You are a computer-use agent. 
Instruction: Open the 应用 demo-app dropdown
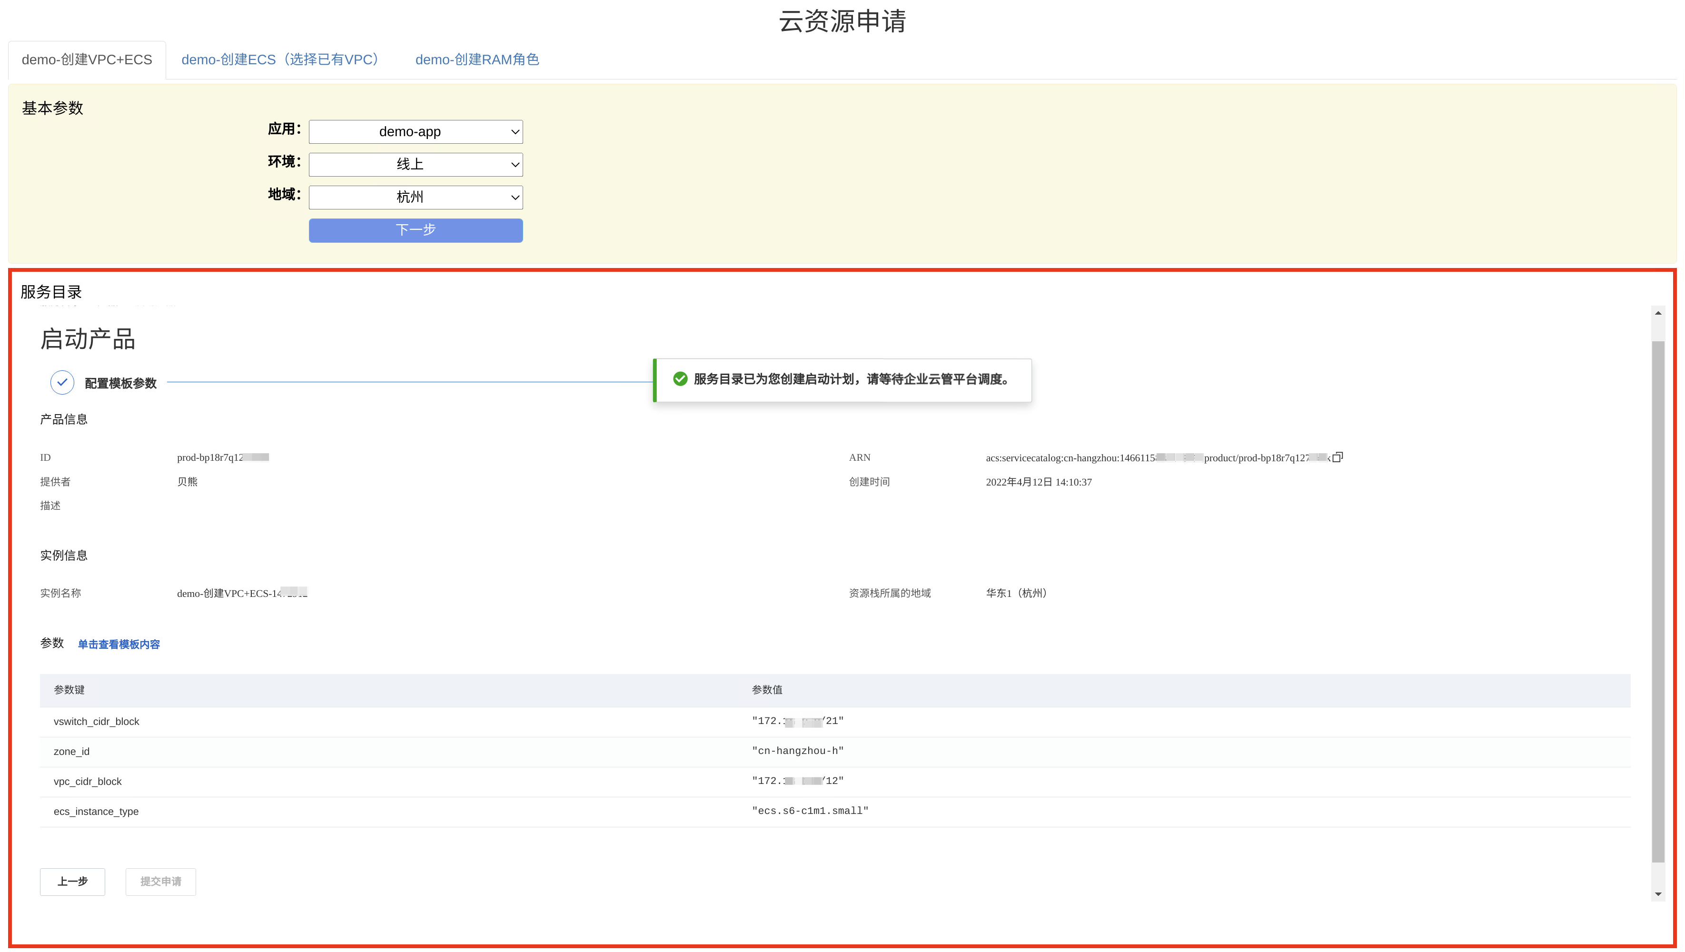click(x=416, y=132)
